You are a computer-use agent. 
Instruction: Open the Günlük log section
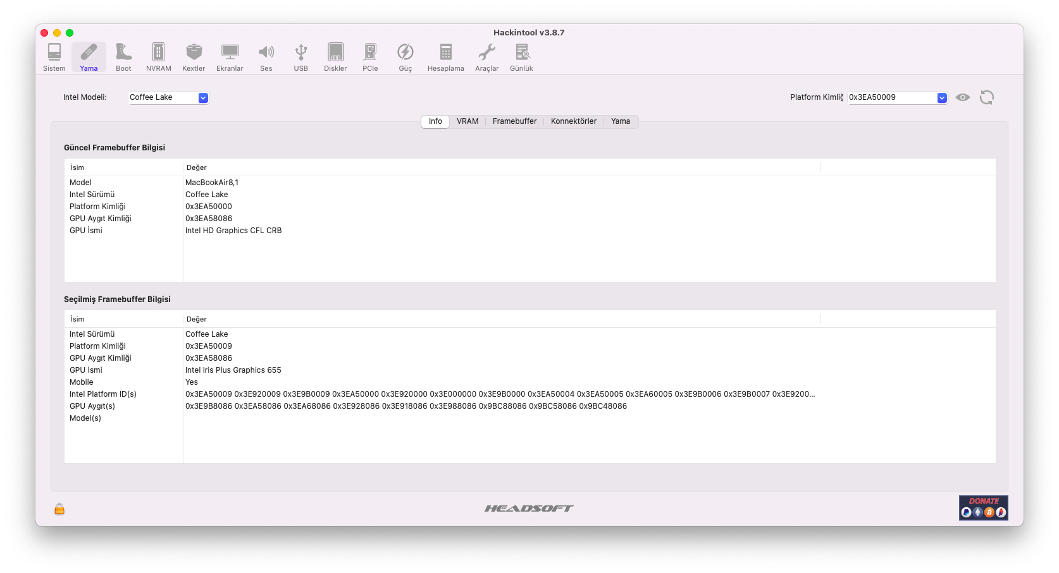(522, 57)
